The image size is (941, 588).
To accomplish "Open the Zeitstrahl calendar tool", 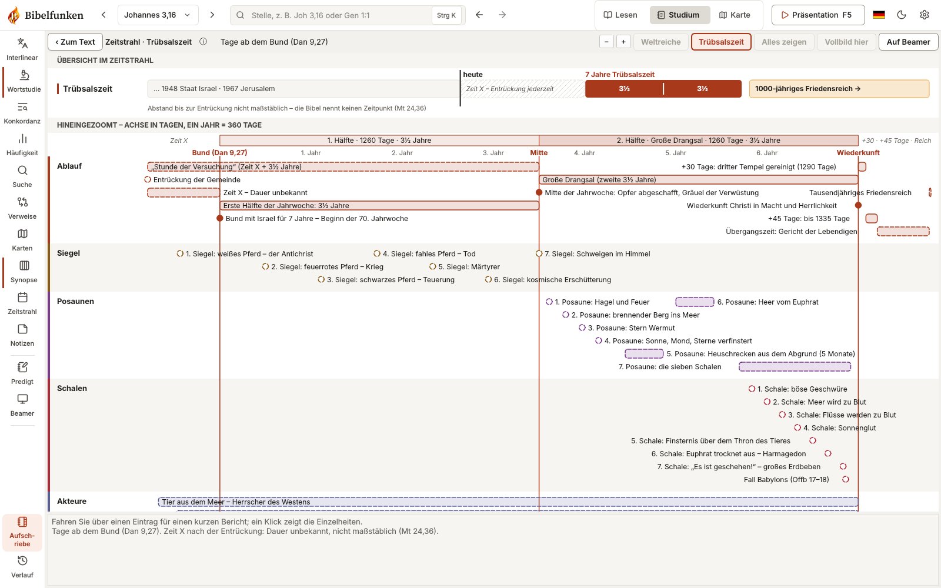I will pos(22,303).
